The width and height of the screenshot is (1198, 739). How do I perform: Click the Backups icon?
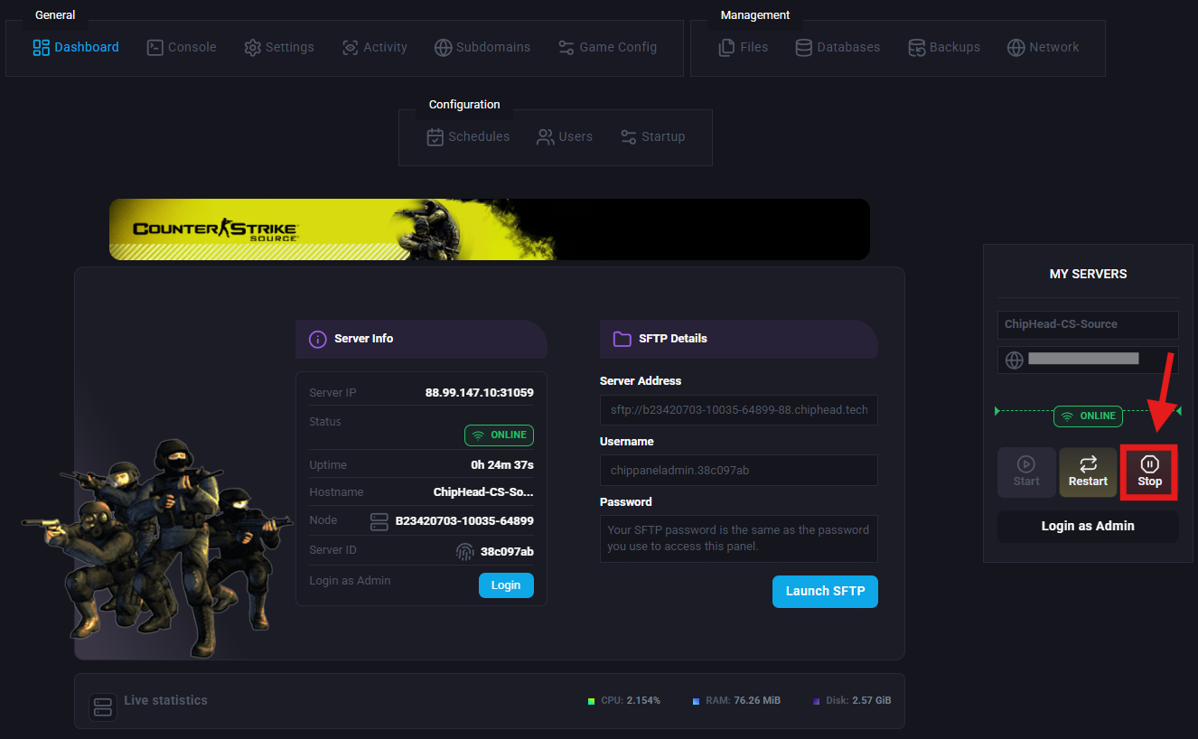[916, 47]
